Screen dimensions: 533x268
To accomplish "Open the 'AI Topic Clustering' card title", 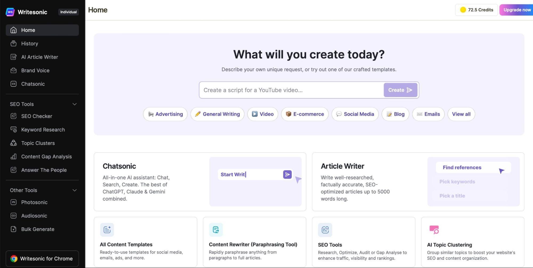I will [x=450, y=245].
